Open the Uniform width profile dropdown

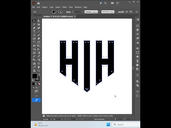[99, 12]
